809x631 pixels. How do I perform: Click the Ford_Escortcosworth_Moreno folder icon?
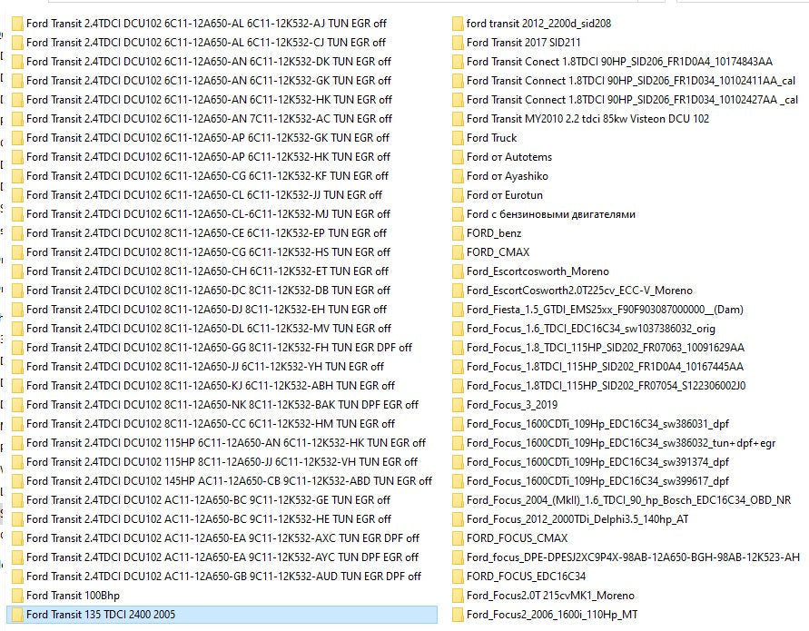coord(457,271)
